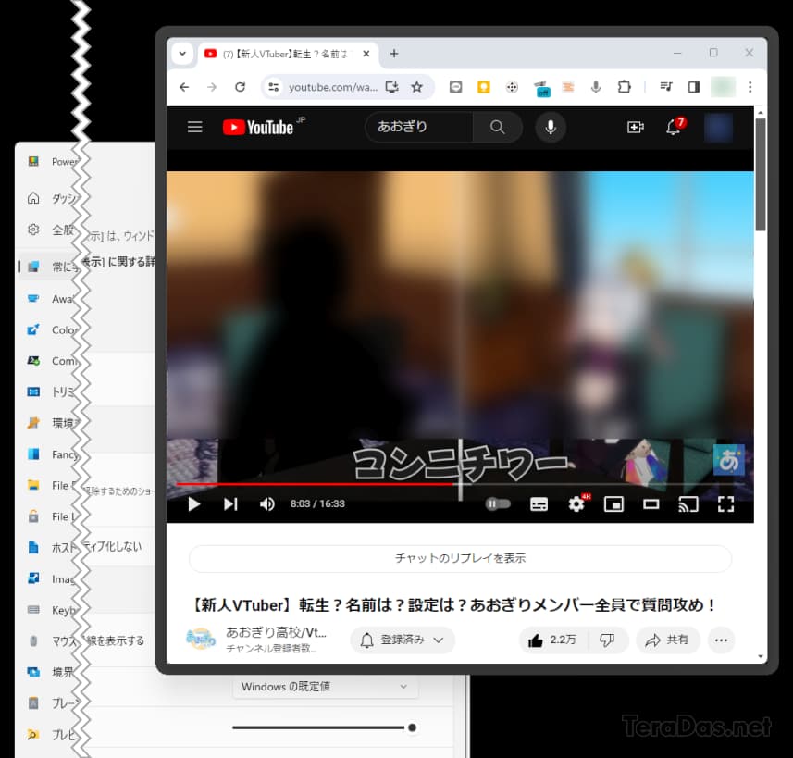Viewport: 793px width, 758px height.
Task: Open the tab search dropdown arrow
Action: click(182, 53)
